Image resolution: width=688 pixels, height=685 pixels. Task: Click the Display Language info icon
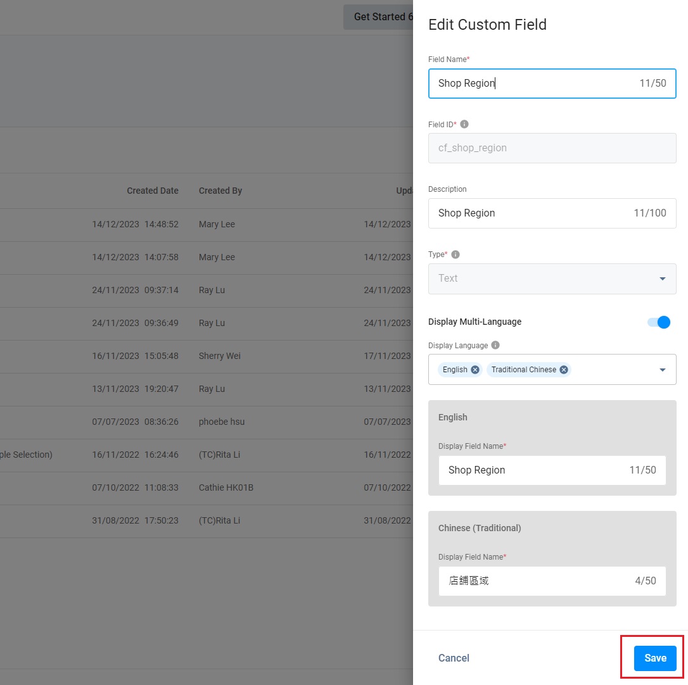495,346
